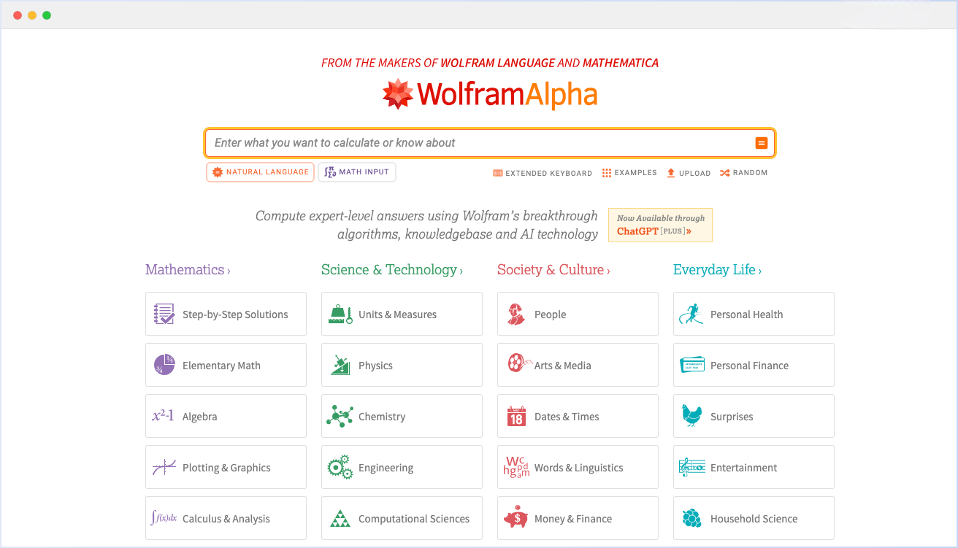This screenshot has height=548, width=958.
Task: Open the Chemistry category icon
Action: click(x=340, y=416)
